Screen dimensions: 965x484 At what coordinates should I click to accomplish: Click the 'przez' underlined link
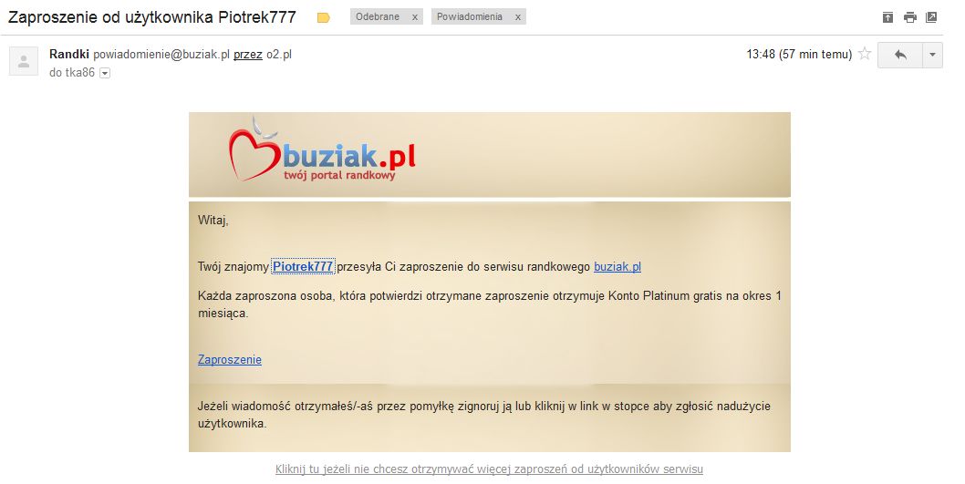tap(248, 54)
